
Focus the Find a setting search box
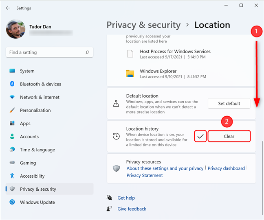tap(50, 52)
